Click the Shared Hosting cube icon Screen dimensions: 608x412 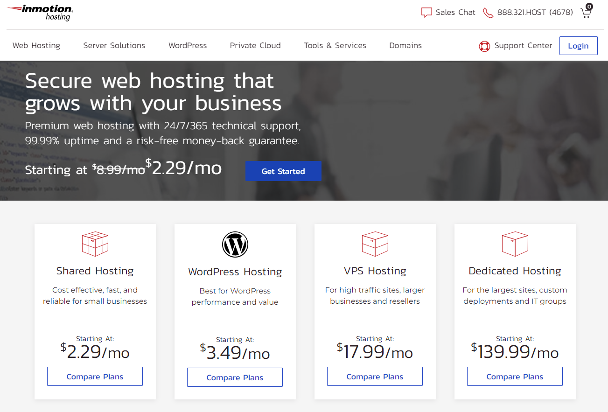[95, 244]
